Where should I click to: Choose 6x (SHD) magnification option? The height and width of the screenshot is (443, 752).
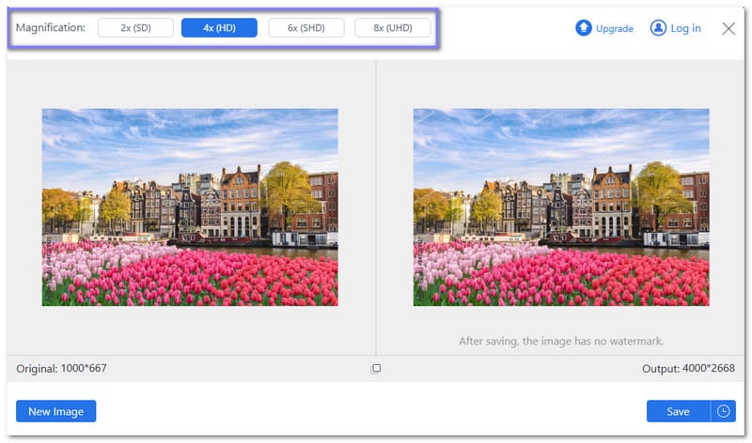pos(305,27)
